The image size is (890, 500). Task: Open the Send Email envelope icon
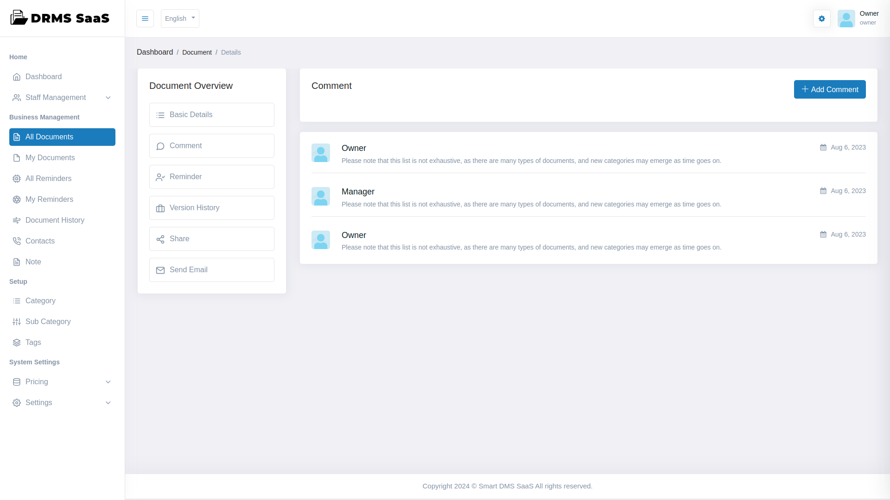160,270
